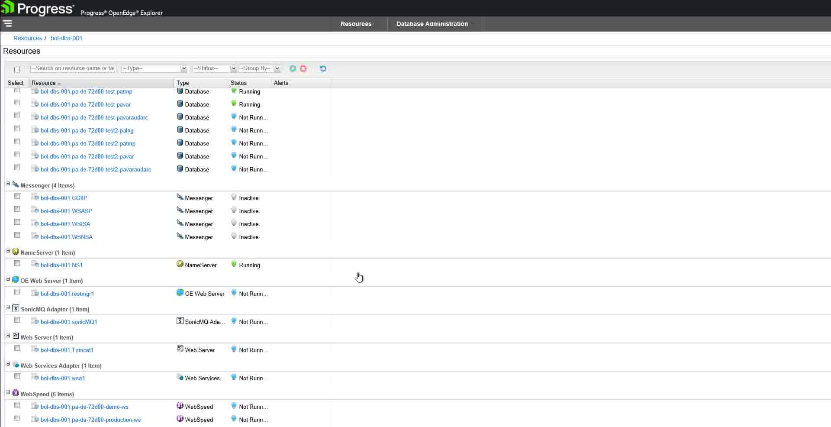Open the Resources top menu
This screenshot has height=427, width=831.
pos(356,24)
